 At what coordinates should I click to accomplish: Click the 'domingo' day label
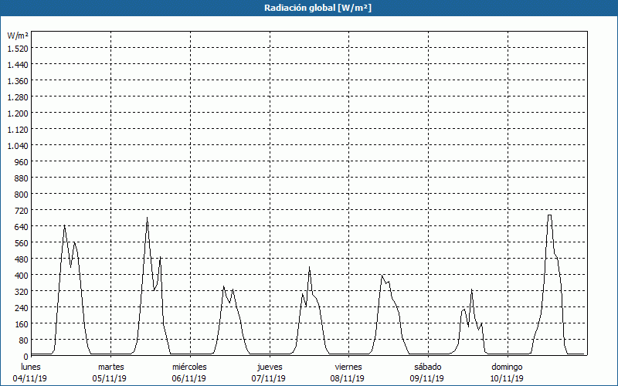[507, 367]
